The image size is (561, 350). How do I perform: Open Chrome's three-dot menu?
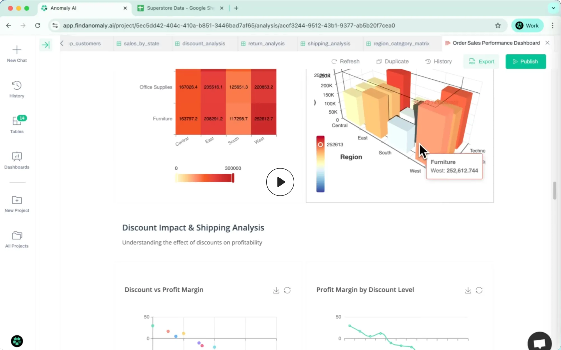pyautogui.click(x=552, y=25)
